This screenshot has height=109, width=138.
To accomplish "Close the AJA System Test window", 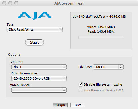I will tap(4, 3).
